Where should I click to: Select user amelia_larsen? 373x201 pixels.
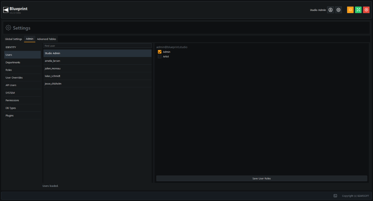click(x=97, y=61)
